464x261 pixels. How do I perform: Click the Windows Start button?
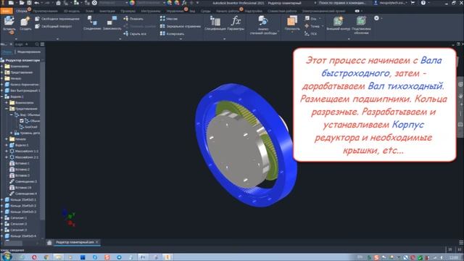tap(7, 257)
